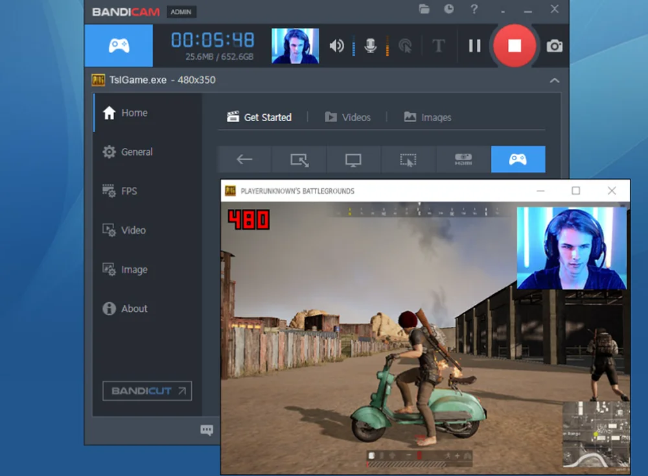This screenshot has height=476, width=648.
Task: Toggle the text overlay T icon
Action: click(x=438, y=45)
